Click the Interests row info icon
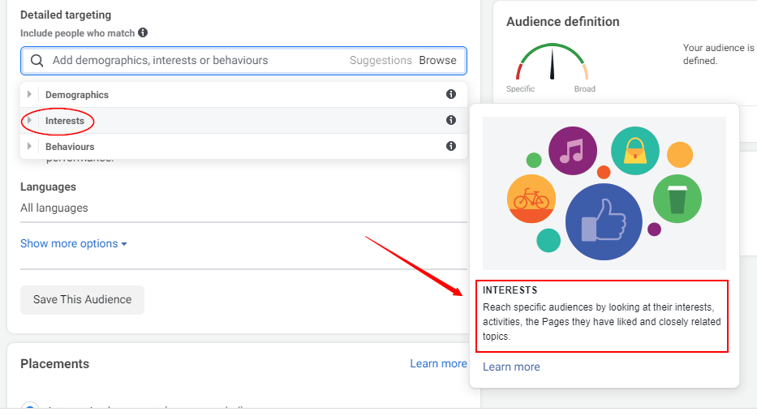 451,121
